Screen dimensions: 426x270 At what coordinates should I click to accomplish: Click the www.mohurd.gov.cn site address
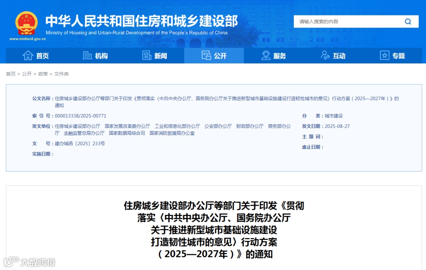click(28, 39)
